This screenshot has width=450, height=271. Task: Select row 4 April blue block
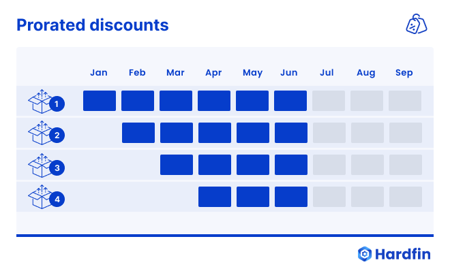215,197
